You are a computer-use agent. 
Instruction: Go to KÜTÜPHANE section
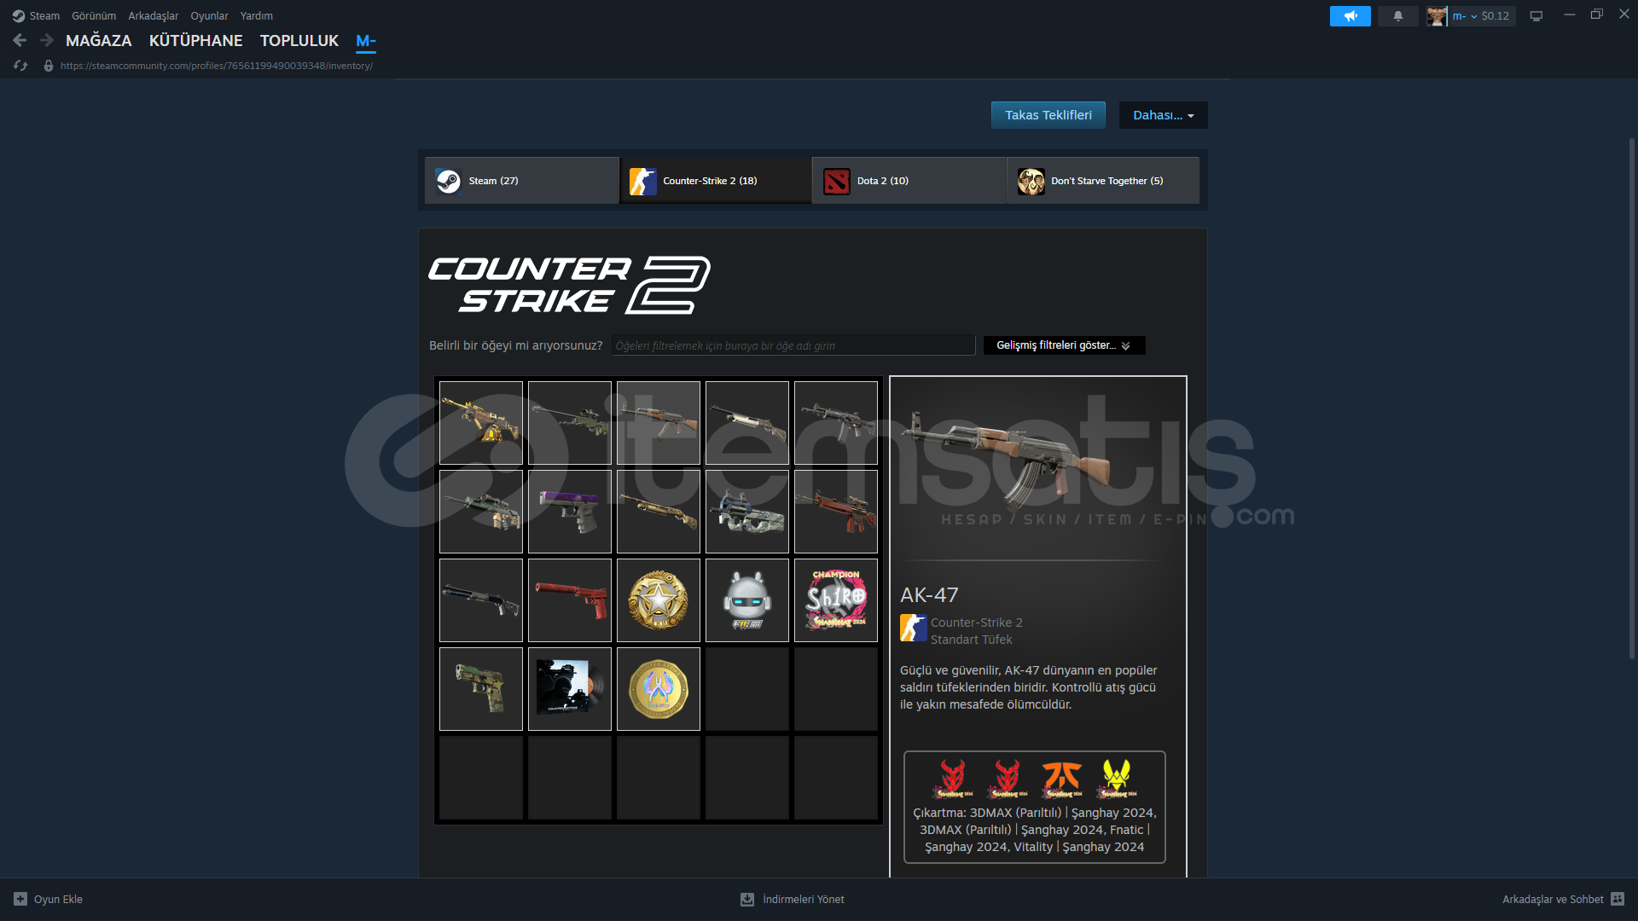tap(195, 40)
